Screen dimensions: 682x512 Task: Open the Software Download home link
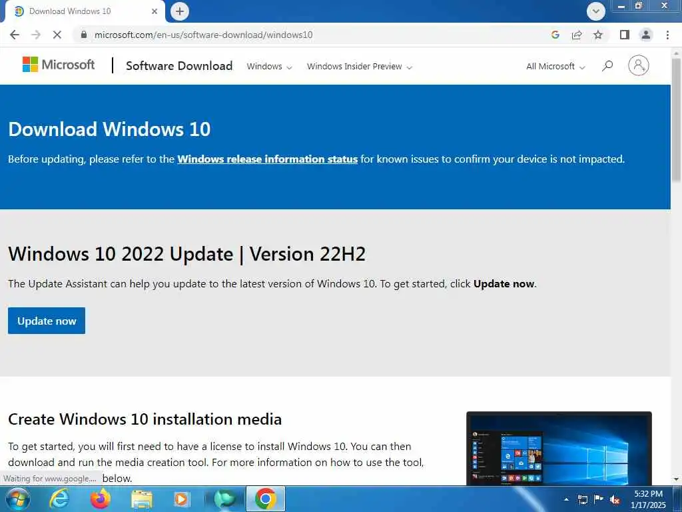179,66
